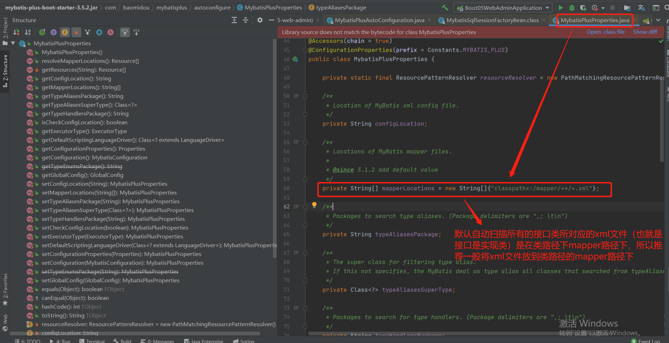This screenshot has height=343, width=669.
Task: Open the Terminal tool window
Action: point(92,341)
